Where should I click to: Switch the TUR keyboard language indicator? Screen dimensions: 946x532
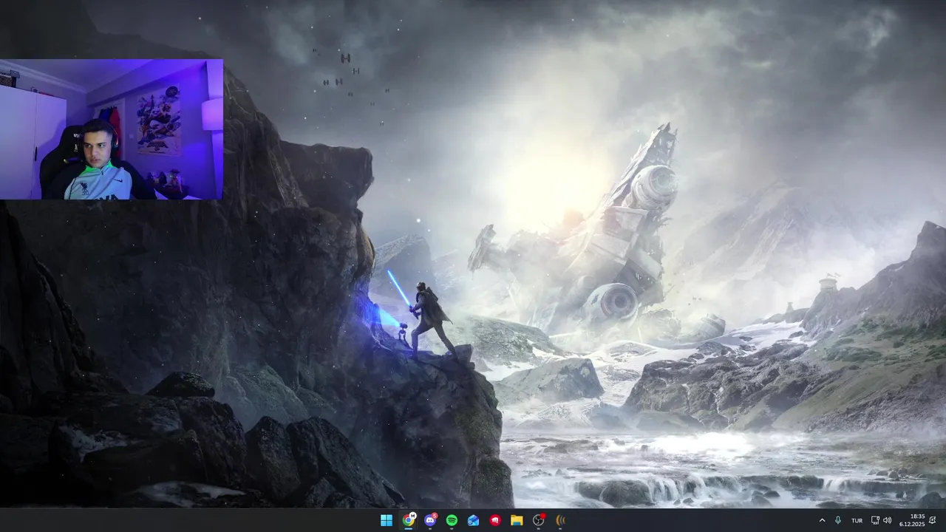(857, 520)
